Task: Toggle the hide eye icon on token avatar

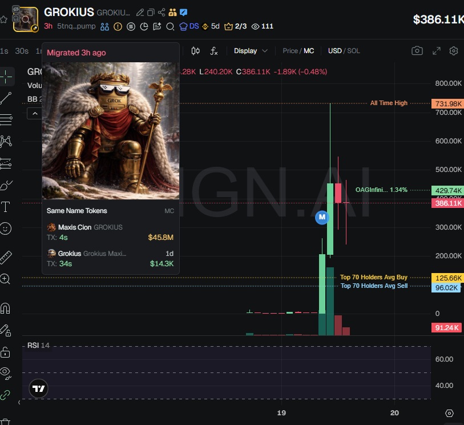Action: pyautogui.click(x=15, y=9)
